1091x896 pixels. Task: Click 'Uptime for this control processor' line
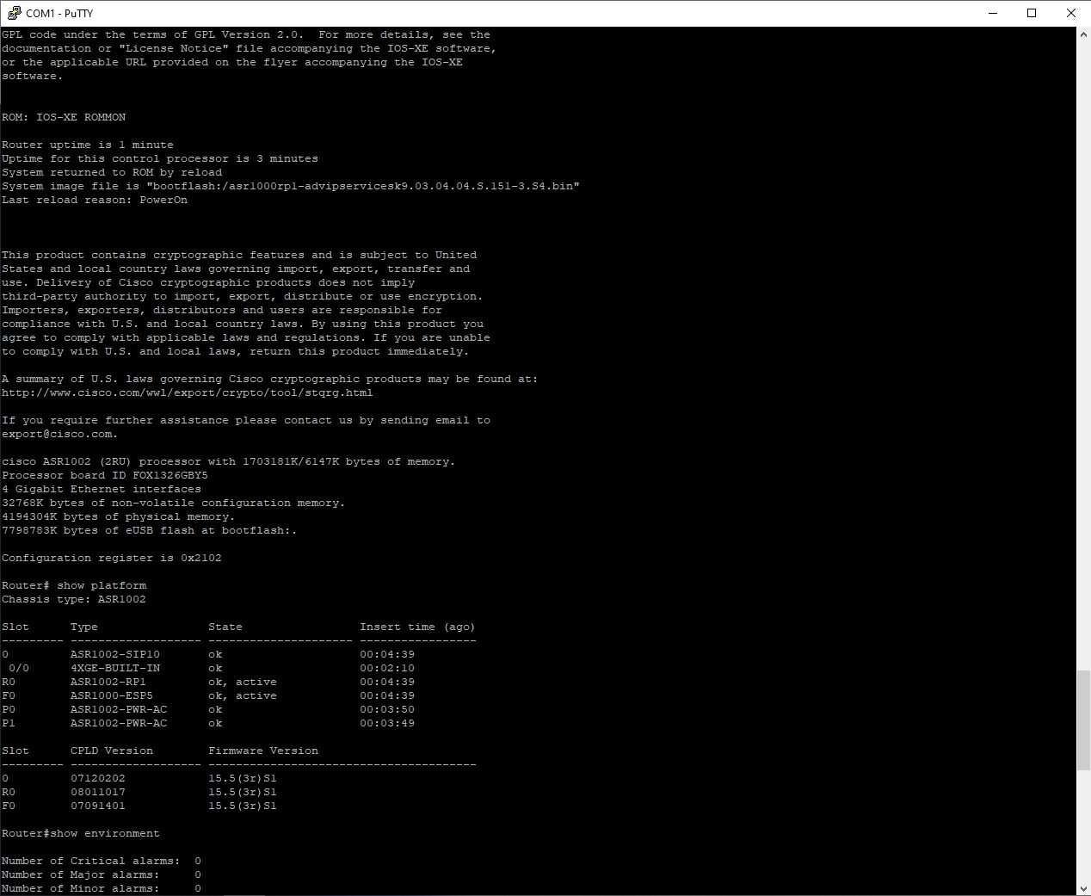(x=160, y=158)
